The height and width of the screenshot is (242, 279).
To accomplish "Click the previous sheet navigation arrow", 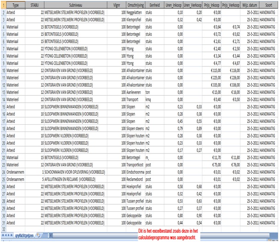I will (x=6, y=235).
